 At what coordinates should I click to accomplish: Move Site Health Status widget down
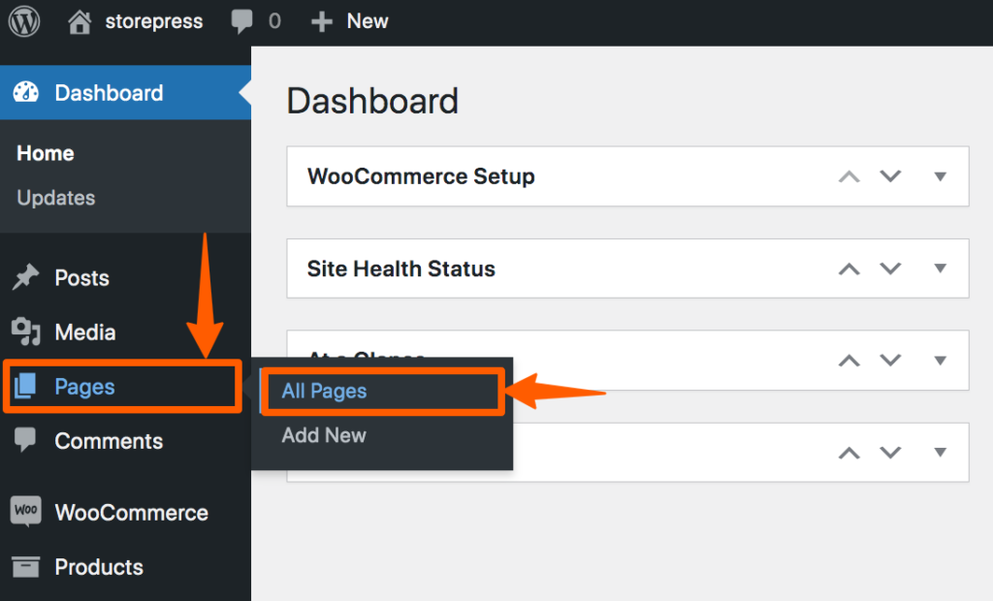point(890,269)
